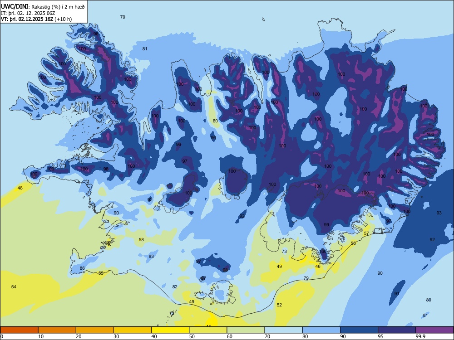The image size is (454, 340).
Task: Click the dark orange 0–10 legend swatch
Action: [20, 330]
